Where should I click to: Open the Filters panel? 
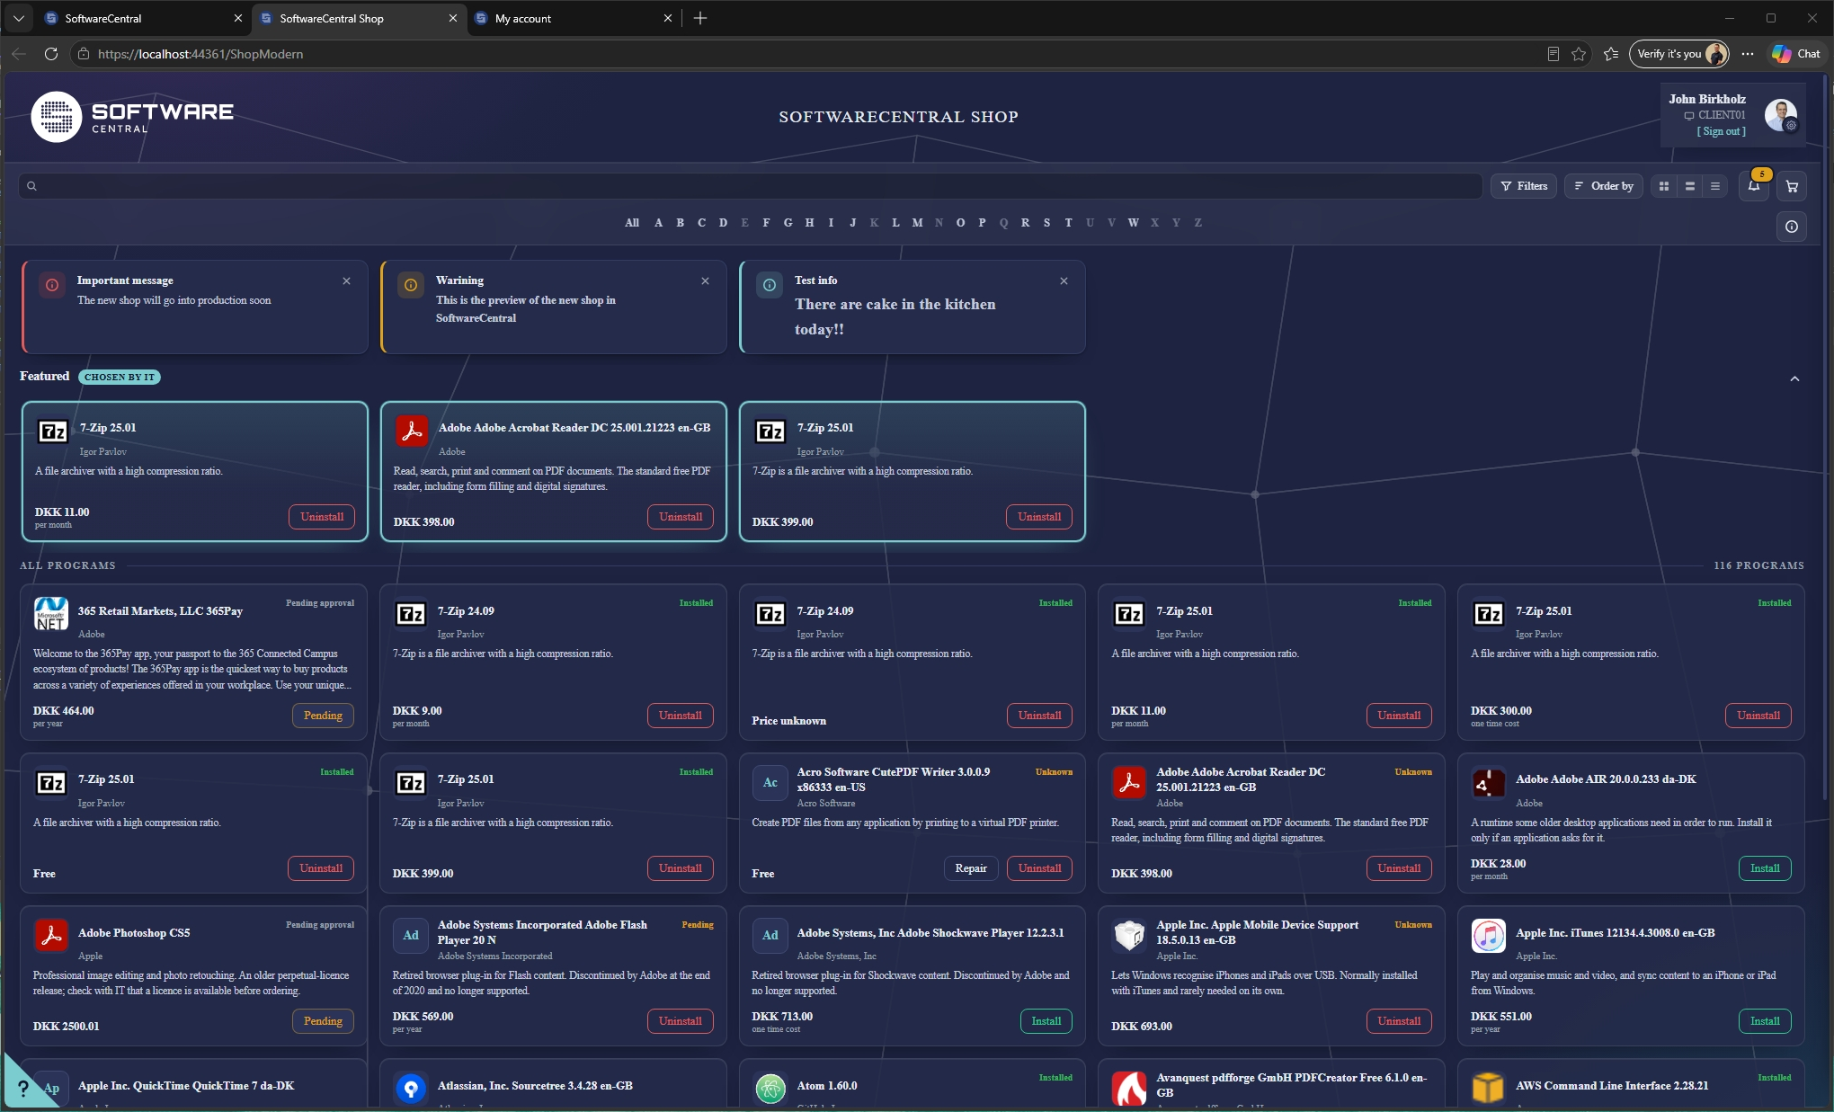pyautogui.click(x=1524, y=186)
